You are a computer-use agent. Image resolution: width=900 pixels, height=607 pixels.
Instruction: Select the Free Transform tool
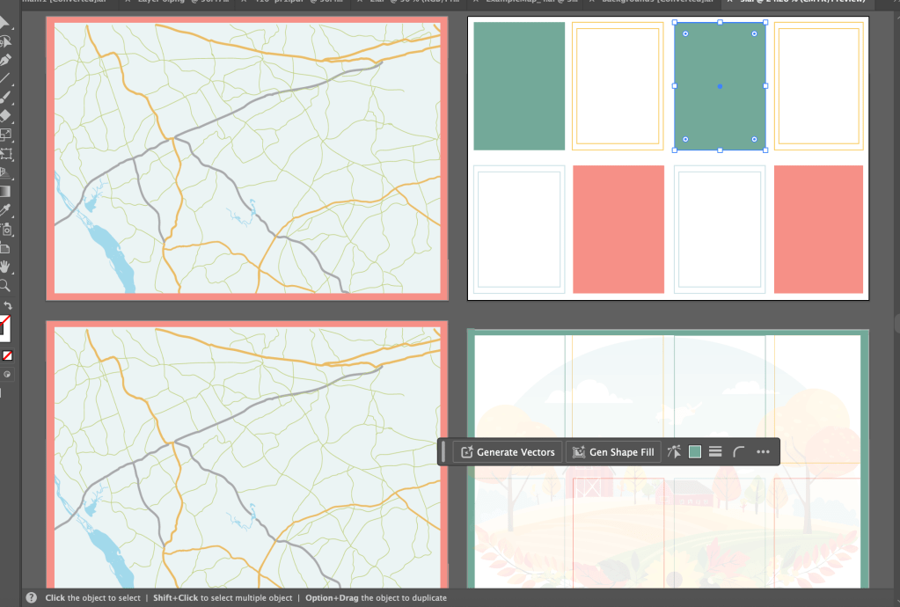tap(5, 154)
